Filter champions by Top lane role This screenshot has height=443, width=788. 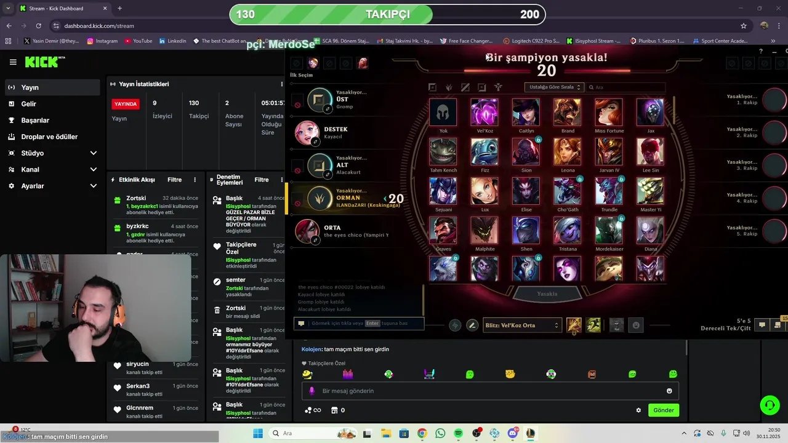tap(432, 87)
